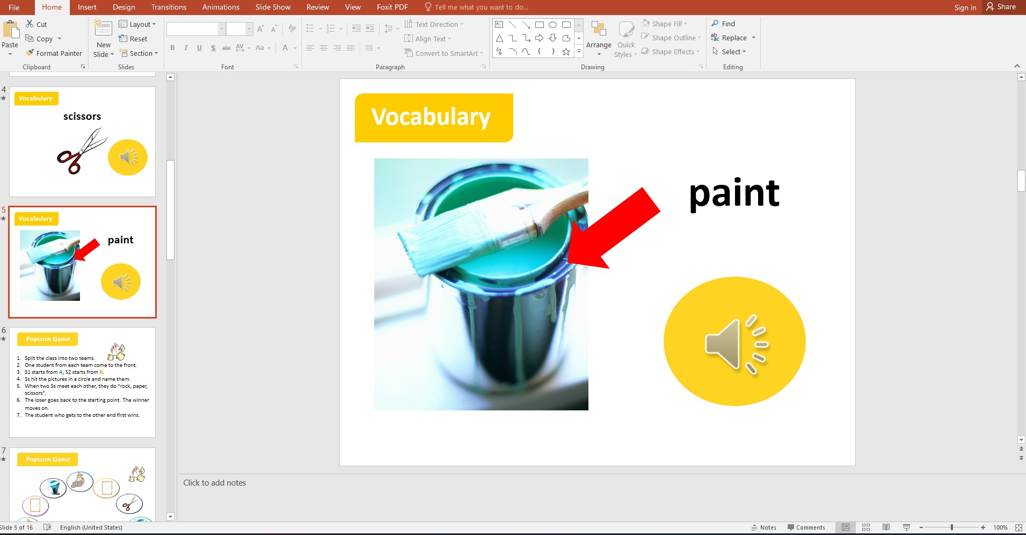This screenshot has width=1026, height=535.
Task: Toggle the Notes pane
Action: 764,527
